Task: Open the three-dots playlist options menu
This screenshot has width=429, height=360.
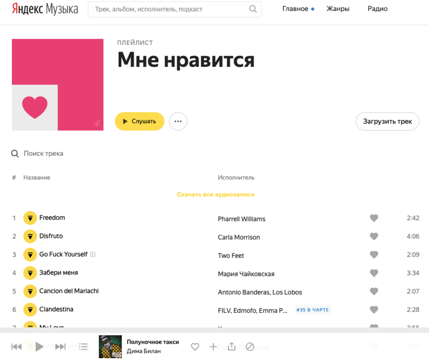Action: coord(178,121)
